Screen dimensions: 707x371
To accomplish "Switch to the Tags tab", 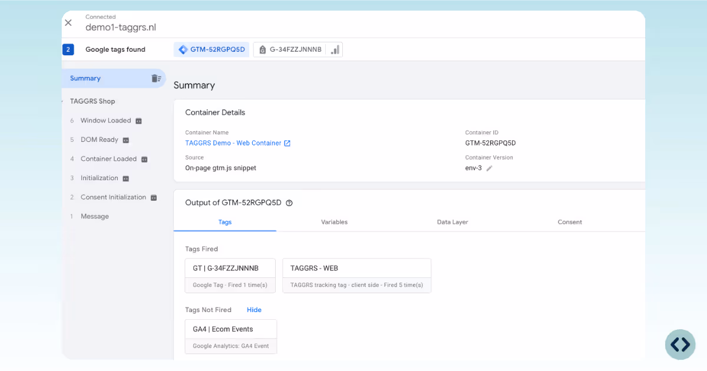I will [225, 222].
